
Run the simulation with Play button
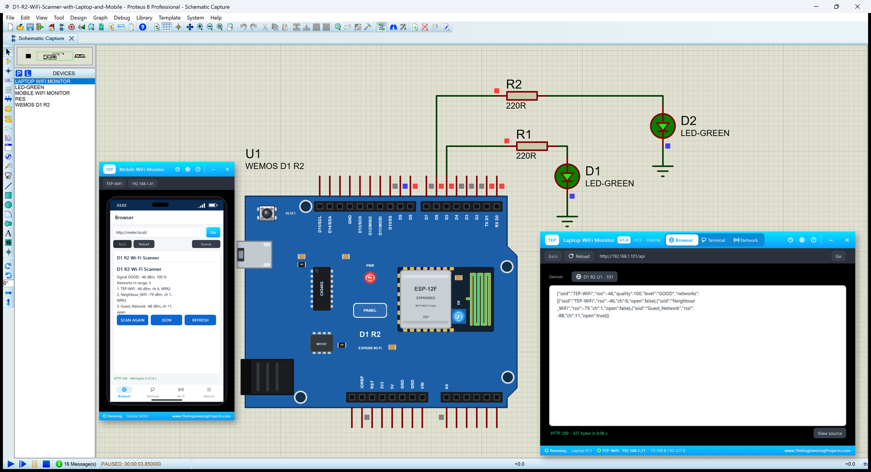pos(10,464)
